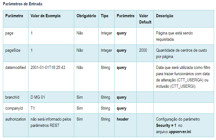
Task: Click the "Tipo" column header
Action: point(105,16)
